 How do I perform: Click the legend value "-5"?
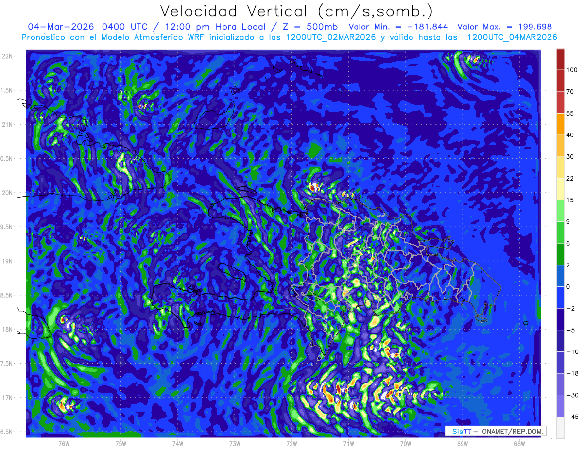coord(570,330)
